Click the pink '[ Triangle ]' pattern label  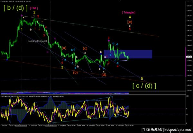pos(128,13)
